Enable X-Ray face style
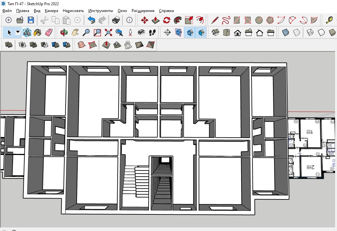 coord(285,33)
